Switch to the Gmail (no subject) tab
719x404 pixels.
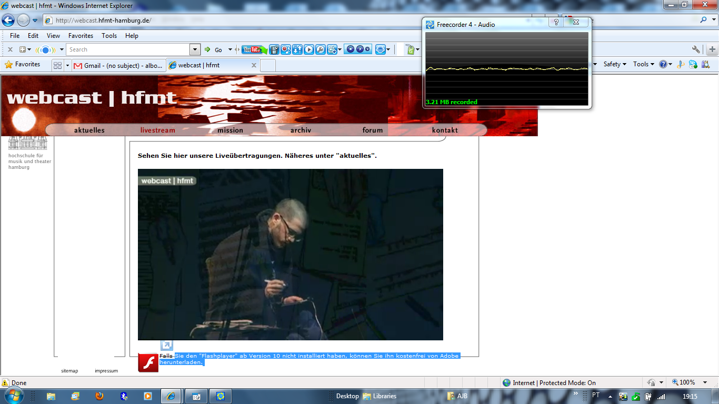[x=118, y=65]
